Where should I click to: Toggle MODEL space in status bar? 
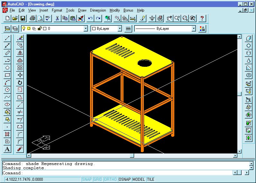point(139,179)
